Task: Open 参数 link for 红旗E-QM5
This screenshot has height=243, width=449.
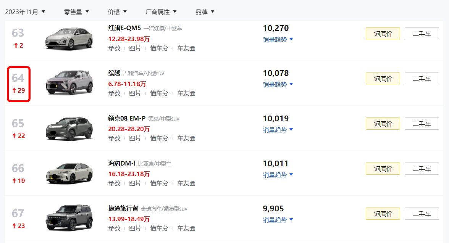Action: (x=114, y=48)
